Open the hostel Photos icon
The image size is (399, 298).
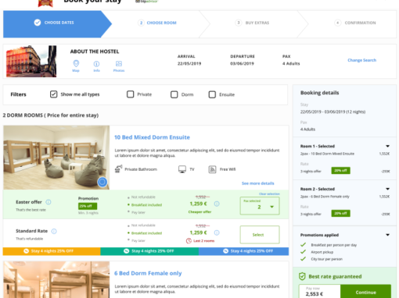(119, 64)
